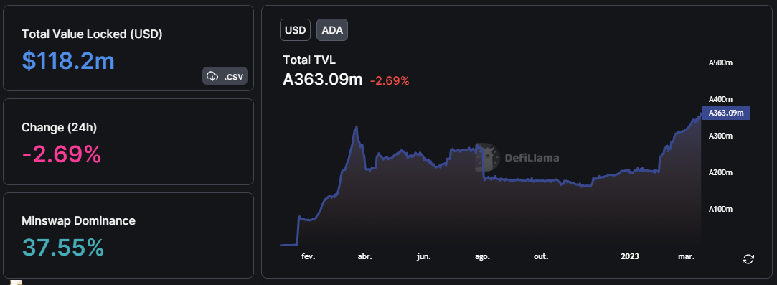
Task: Click the 'fev.' month marker
Action: (x=309, y=257)
